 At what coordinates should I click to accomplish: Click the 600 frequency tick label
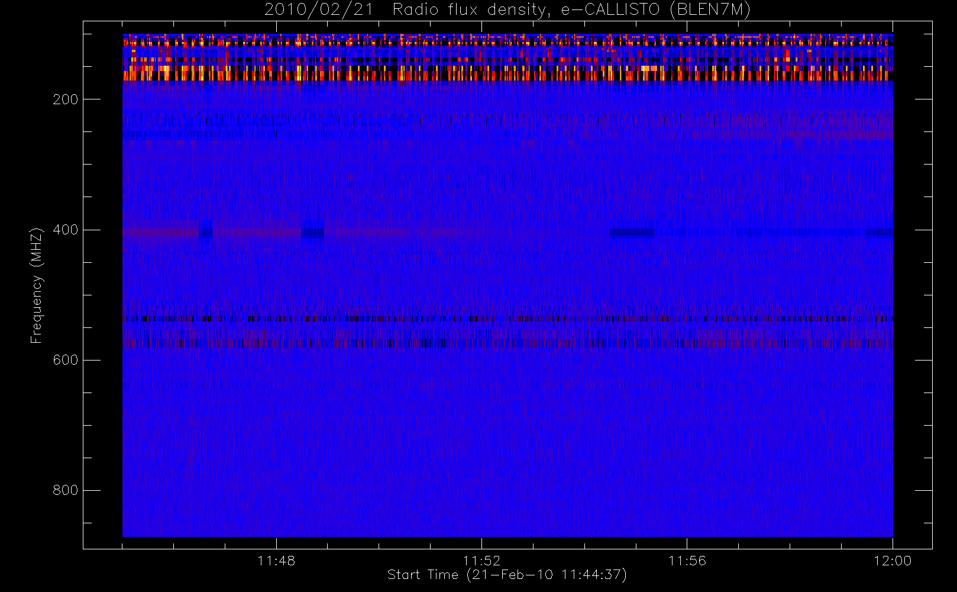pyautogui.click(x=65, y=360)
